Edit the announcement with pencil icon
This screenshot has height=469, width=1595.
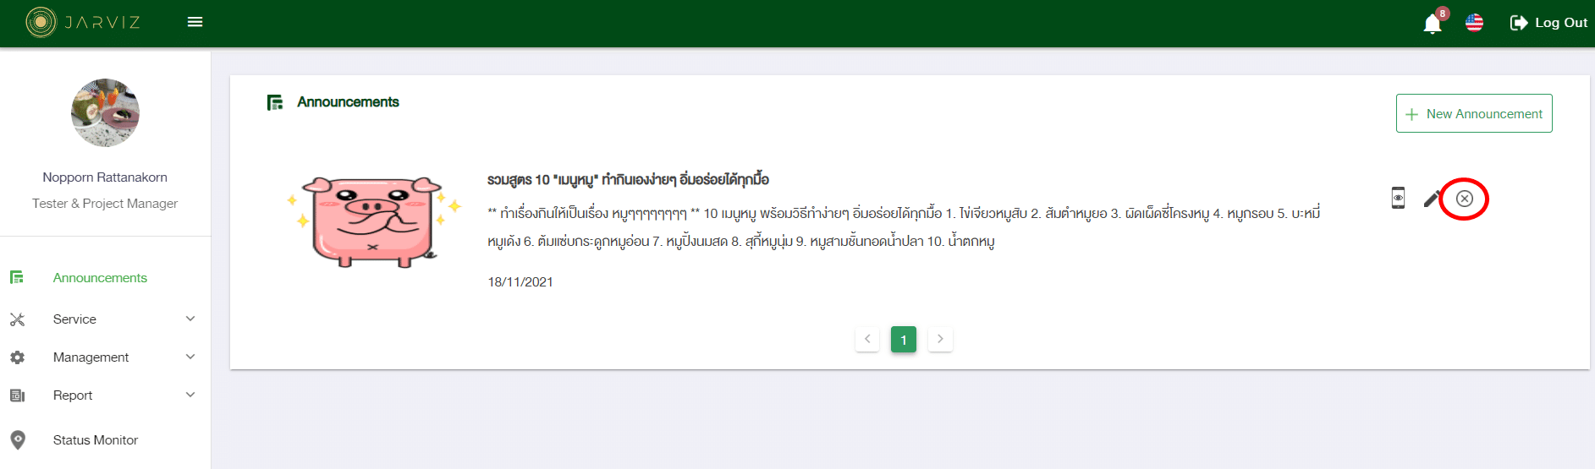1431,199
